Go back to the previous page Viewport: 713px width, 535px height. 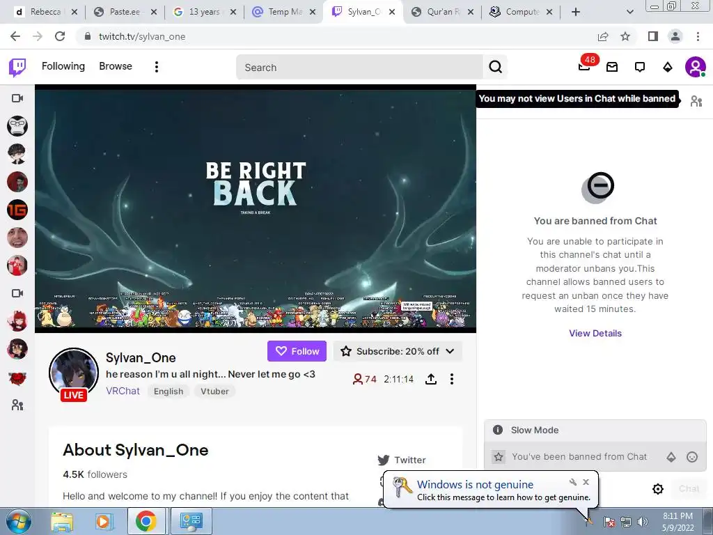coord(15,36)
